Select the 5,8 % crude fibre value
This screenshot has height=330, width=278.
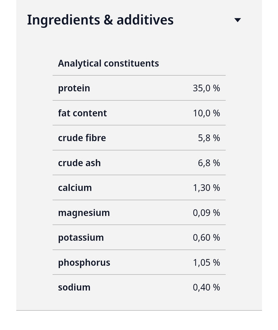coord(209,138)
